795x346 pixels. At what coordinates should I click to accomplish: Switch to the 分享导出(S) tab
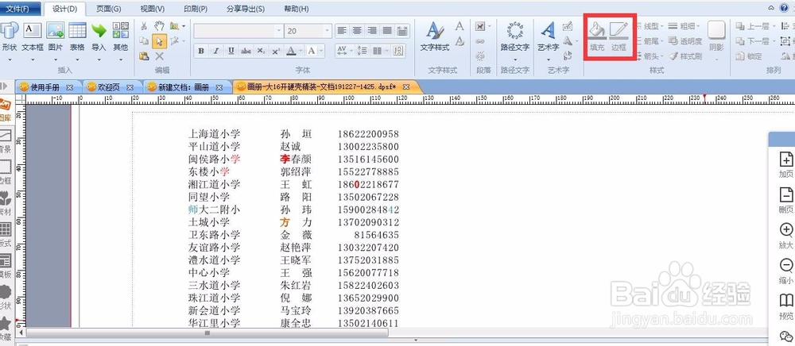click(x=246, y=9)
